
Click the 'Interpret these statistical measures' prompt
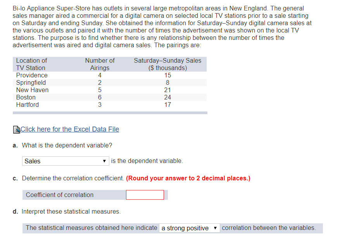click(71, 211)
